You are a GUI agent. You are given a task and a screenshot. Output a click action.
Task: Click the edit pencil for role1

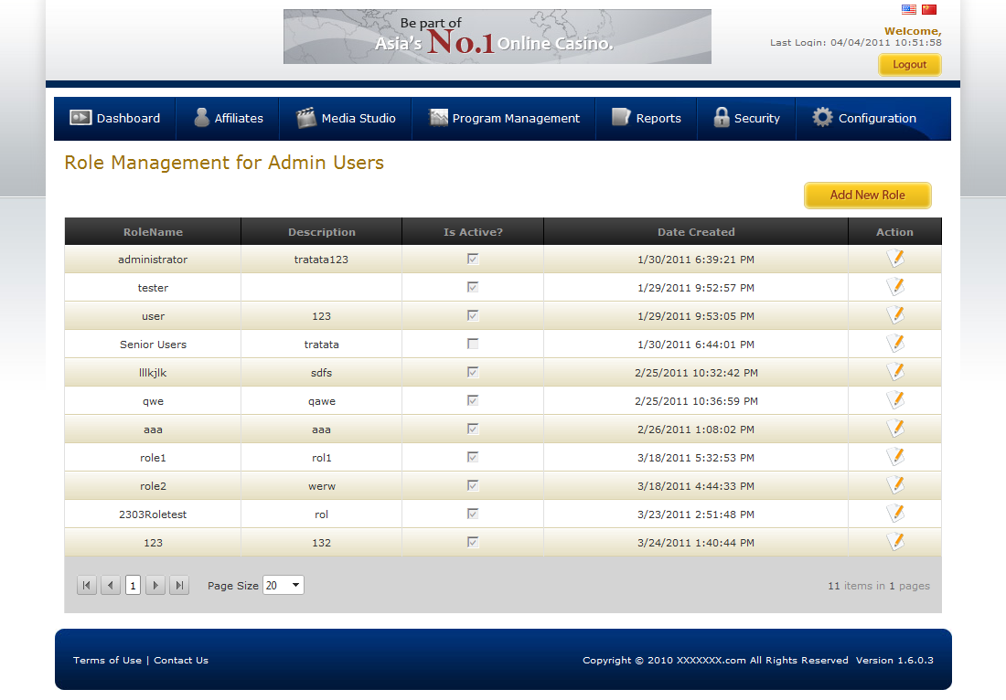[x=895, y=458]
